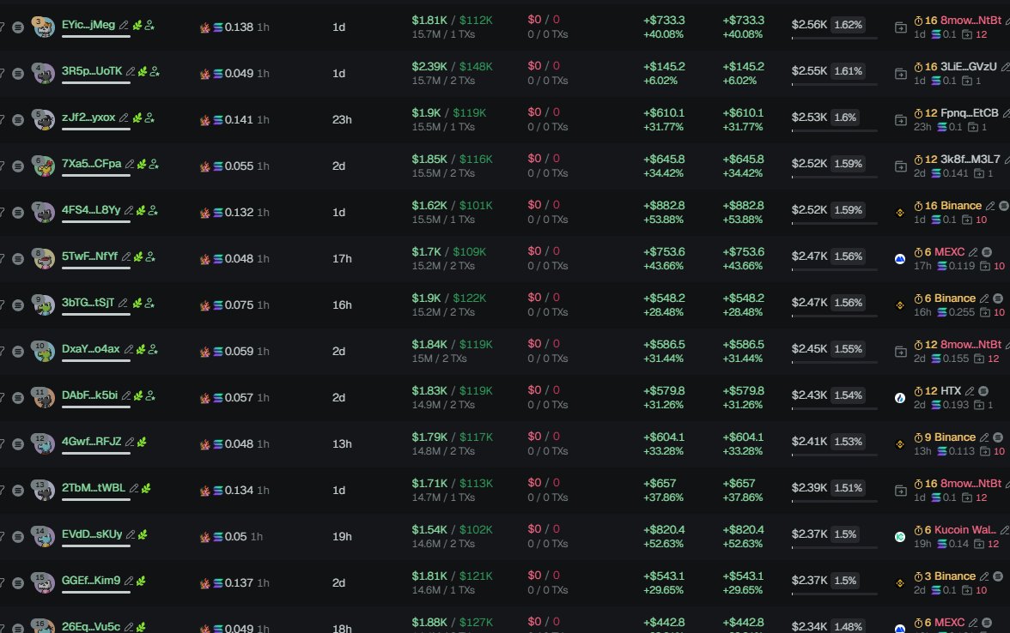Open the MEXC funding source in the 5TwF...NfYf row
The height and width of the screenshot is (633, 1010).
coord(950,251)
